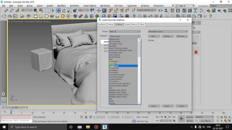
Task: Open the Scripting menu
Action: pos(145,6)
